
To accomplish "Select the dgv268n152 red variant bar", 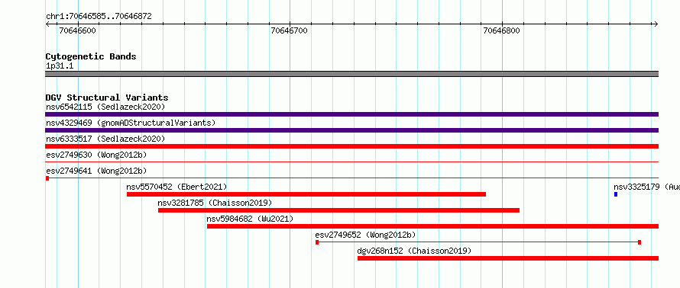I will point(508,258).
